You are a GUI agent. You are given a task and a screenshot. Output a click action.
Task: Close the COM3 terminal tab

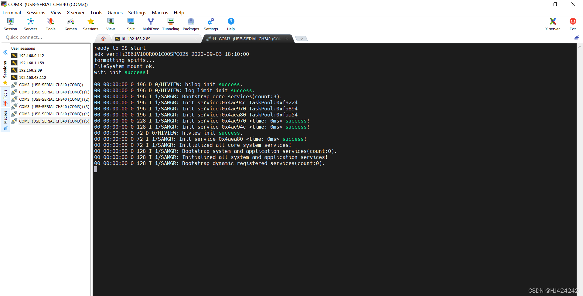[x=287, y=39]
